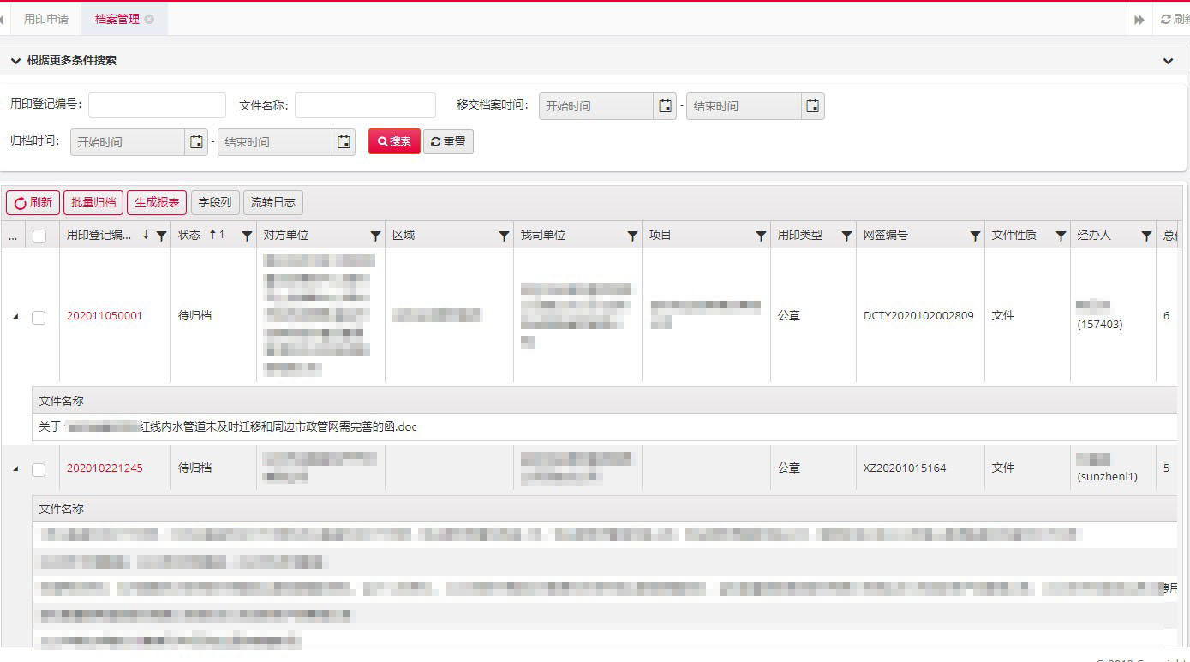
Task: Check the row 202010221245 checkbox
Action: (x=39, y=469)
